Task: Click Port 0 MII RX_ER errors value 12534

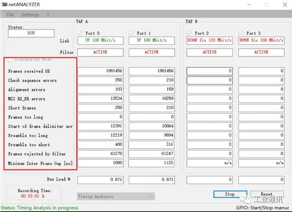Action: point(100,99)
